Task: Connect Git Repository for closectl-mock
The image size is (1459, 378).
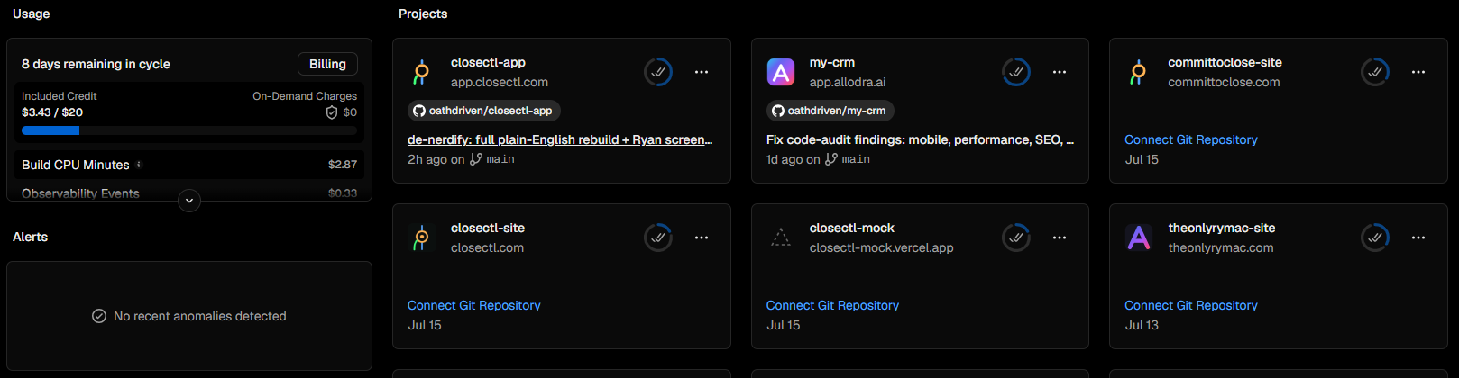Action: tap(832, 305)
